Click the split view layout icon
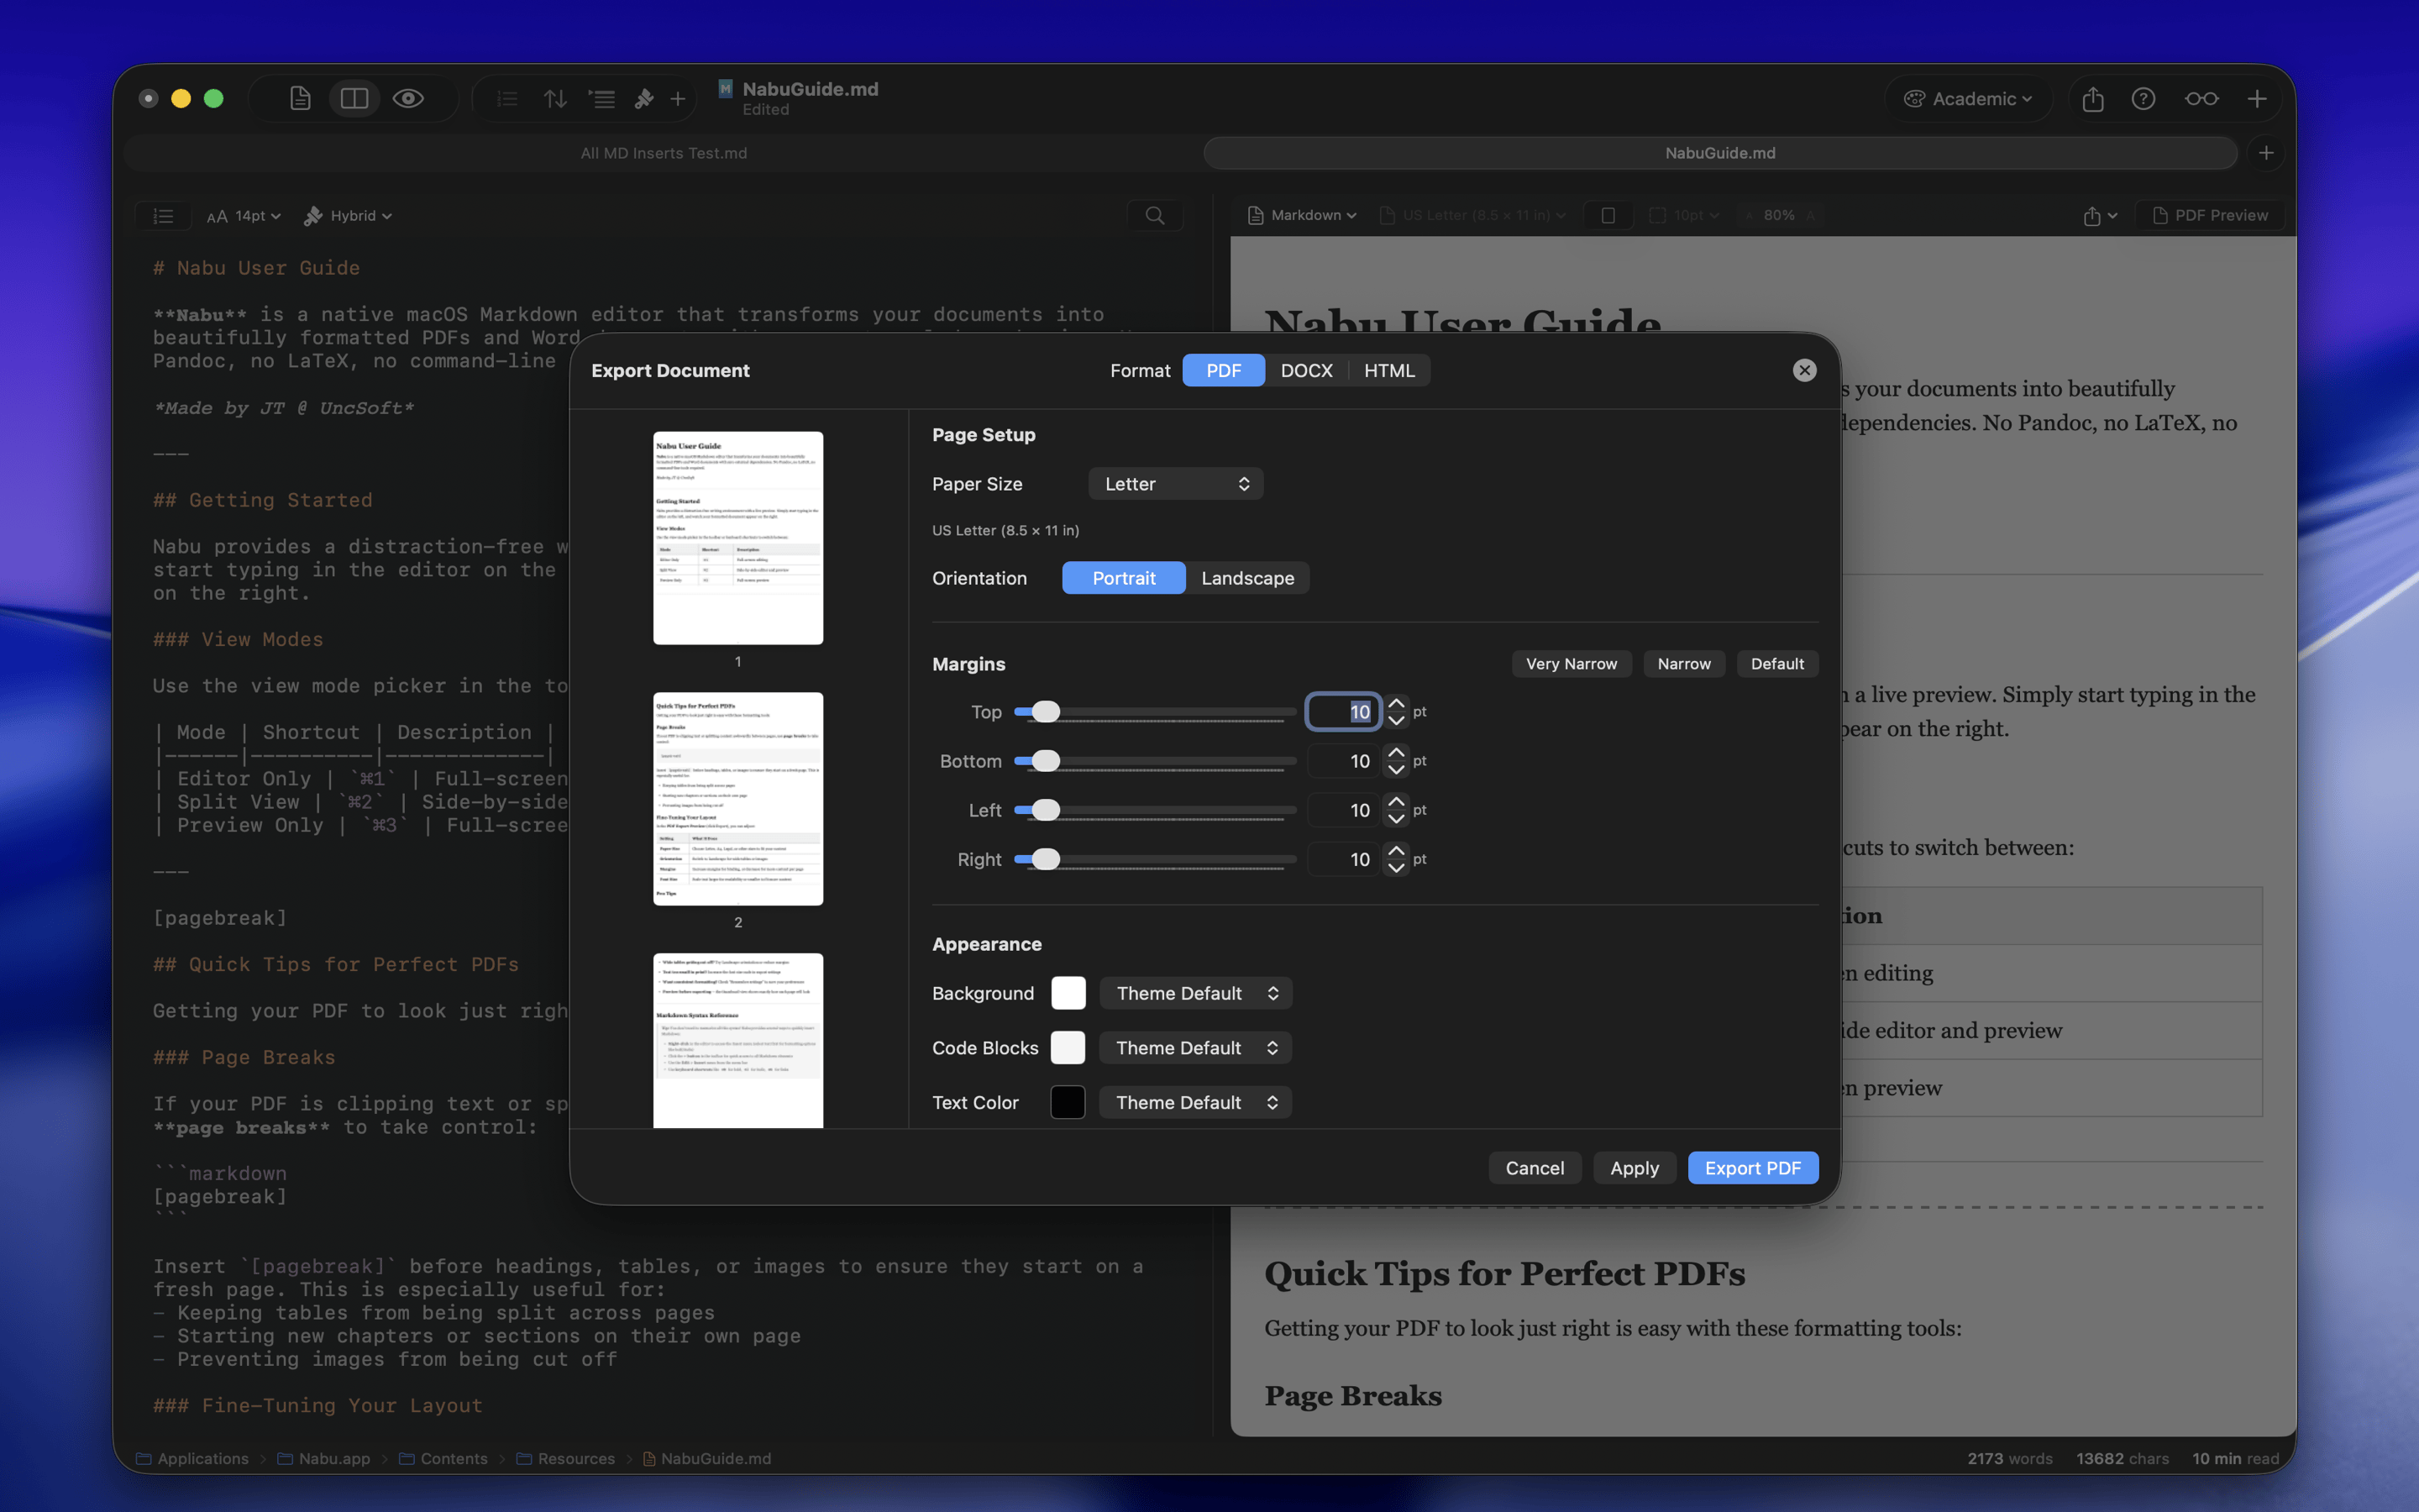The height and width of the screenshot is (1512, 2419). click(x=354, y=98)
